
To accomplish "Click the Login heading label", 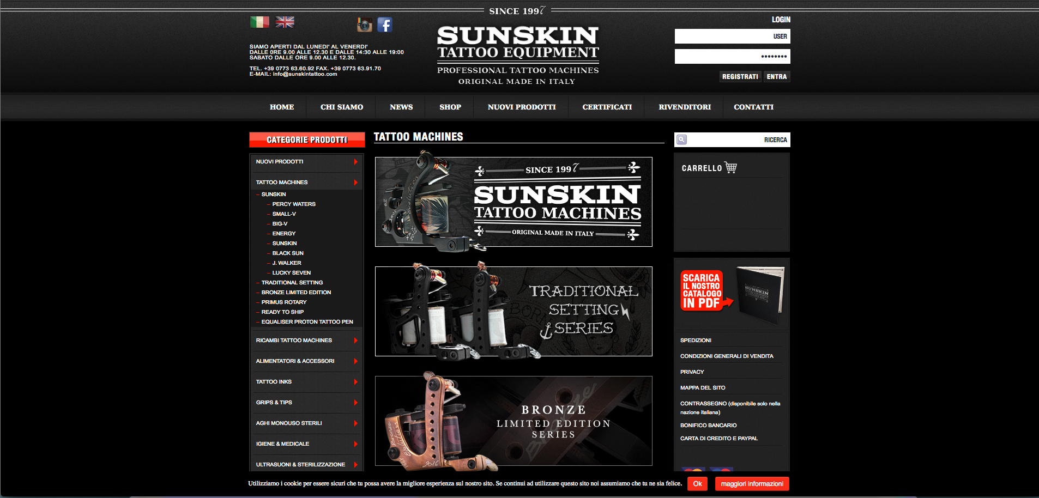I will [x=781, y=20].
